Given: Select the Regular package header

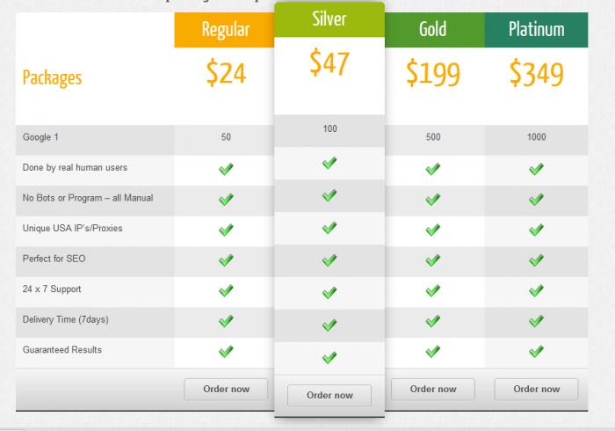Looking at the screenshot, I should pyautogui.click(x=224, y=30).
